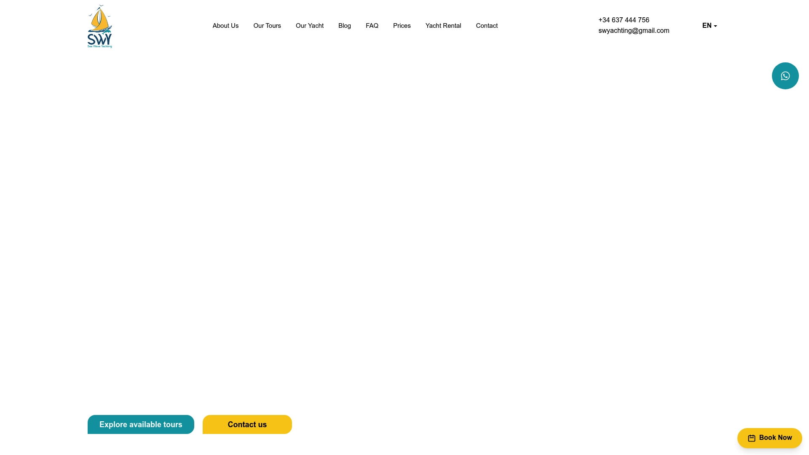
Task: Click the Sea Wave Yachting text under logo
Action: pyautogui.click(x=99, y=45)
